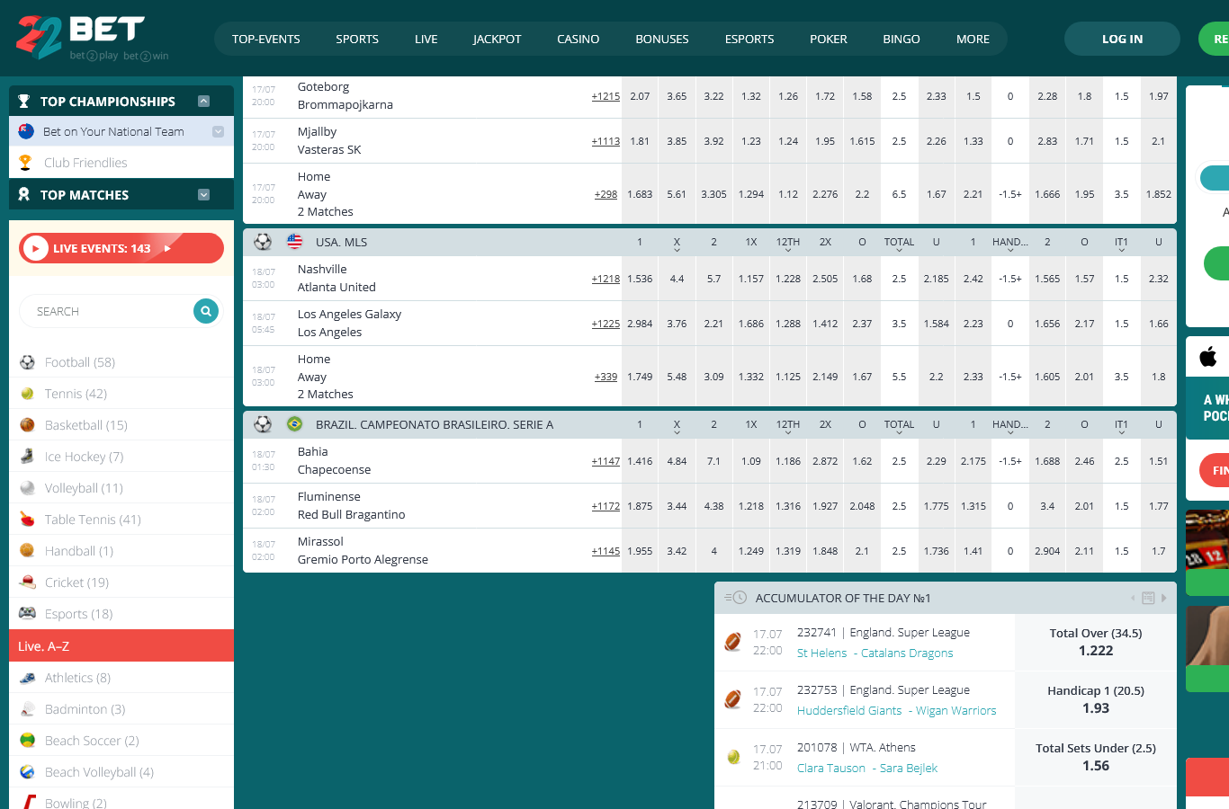Click the football icon in USA MLS header

point(263,242)
